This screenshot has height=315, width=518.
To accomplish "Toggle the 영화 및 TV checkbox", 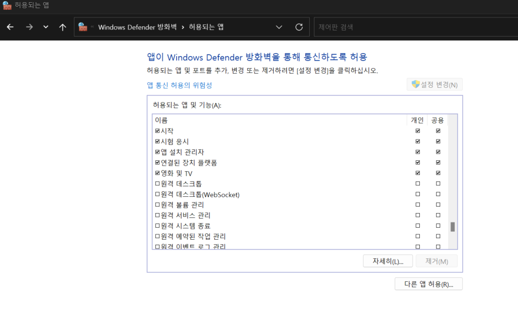I will [157, 173].
